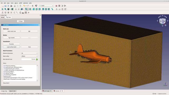Image resolution: width=169 pixels, height=95 pixels.
Task: Click the Write mesh case button
Action: 12,31
